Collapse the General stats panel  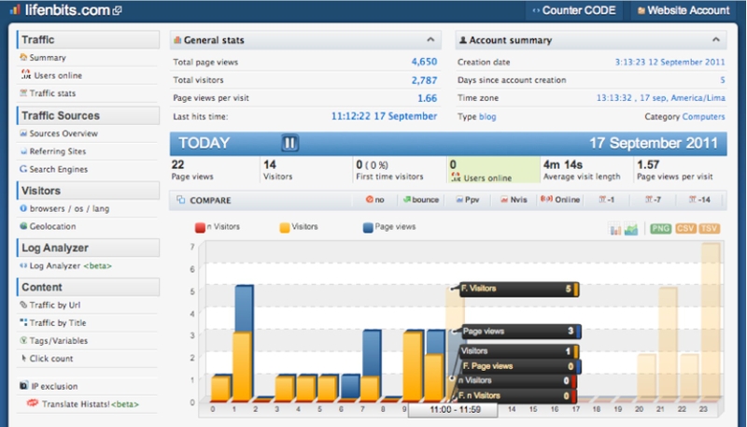pos(430,40)
